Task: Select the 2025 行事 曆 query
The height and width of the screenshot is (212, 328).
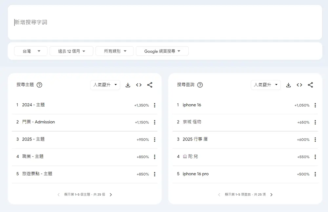Action: pos(195,139)
